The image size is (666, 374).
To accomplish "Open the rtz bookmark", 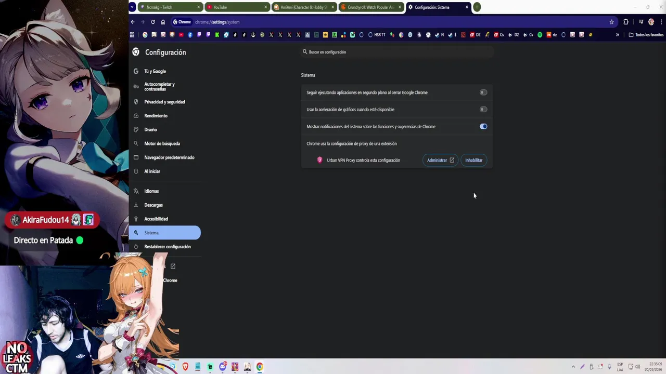I will click(552, 35).
